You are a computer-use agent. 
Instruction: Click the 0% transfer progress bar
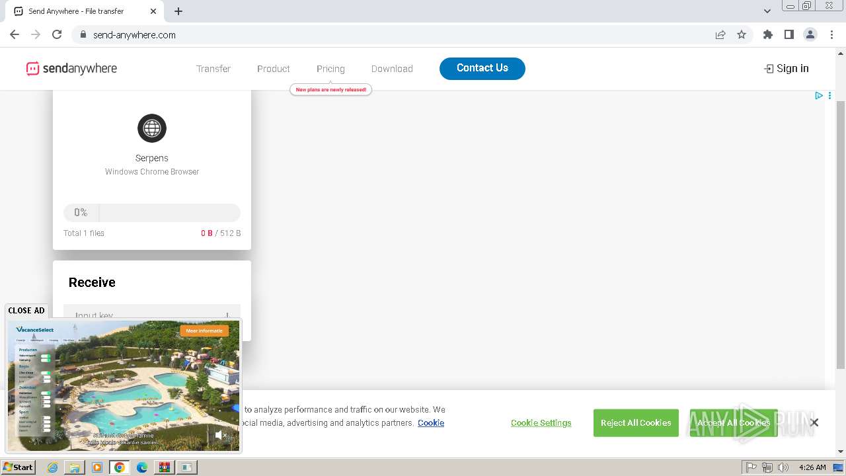coord(152,212)
